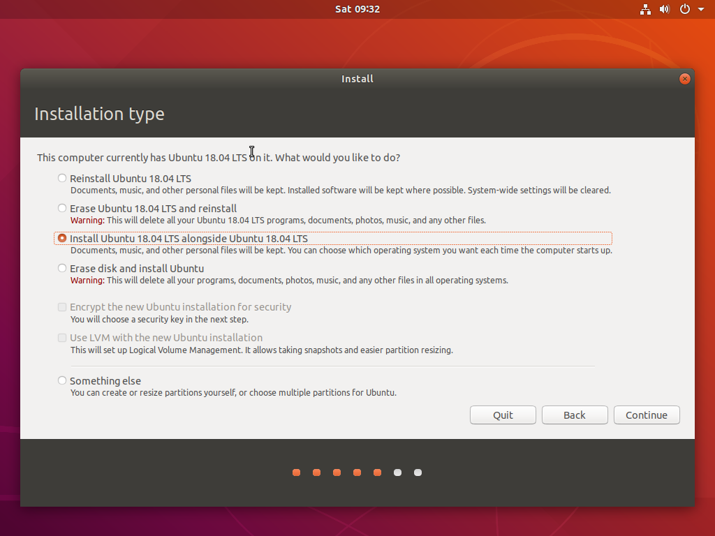The width and height of the screenshot is (715, 536).
Task: Go Back to previous installer step
Action: (x=575, y=415)
